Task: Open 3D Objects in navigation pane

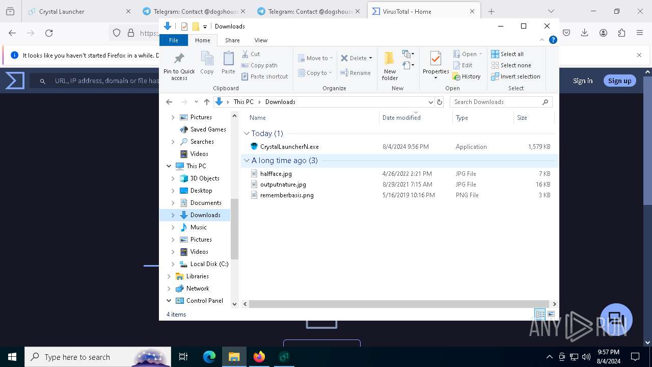Action: coord(205,178)
